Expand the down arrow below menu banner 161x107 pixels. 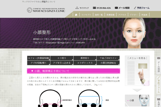tap(137, 90)
